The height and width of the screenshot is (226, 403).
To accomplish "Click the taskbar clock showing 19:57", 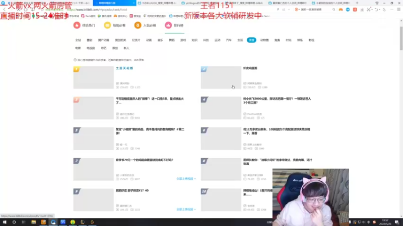I will point(385,222).
